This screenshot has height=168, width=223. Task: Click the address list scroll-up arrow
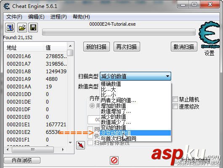coord(70,46)
